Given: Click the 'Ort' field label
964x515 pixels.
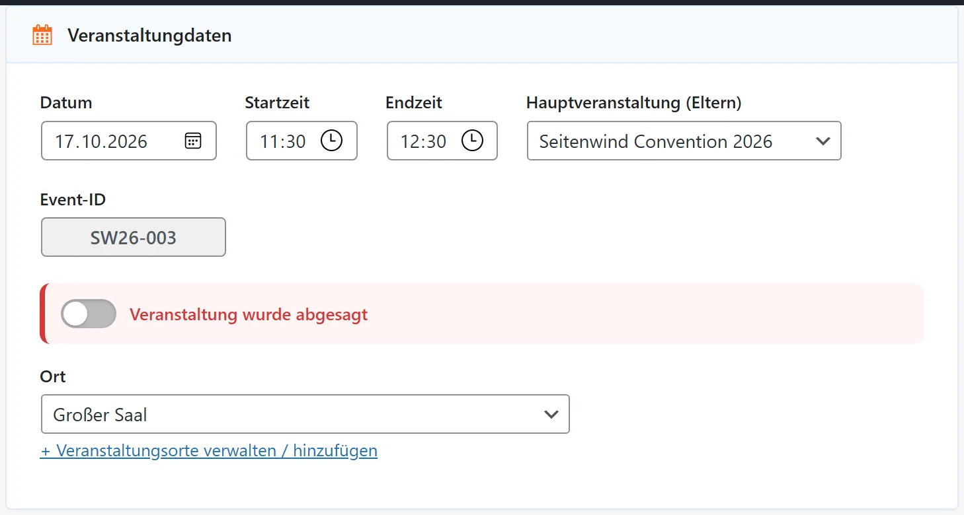Looking at the screenshot, I should coord(53,376).
